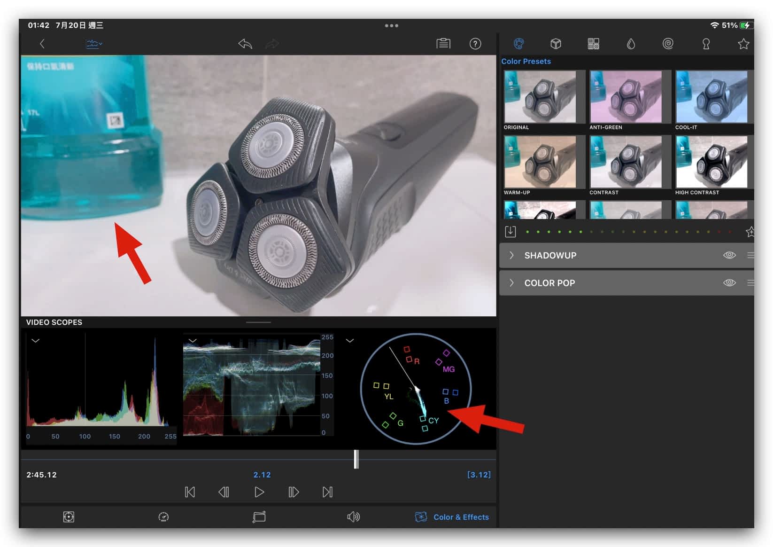The width and height of the screenshot is (773, 547).
Task: Open the 3D cube LUT panel icon
Action: click(556, 44)
